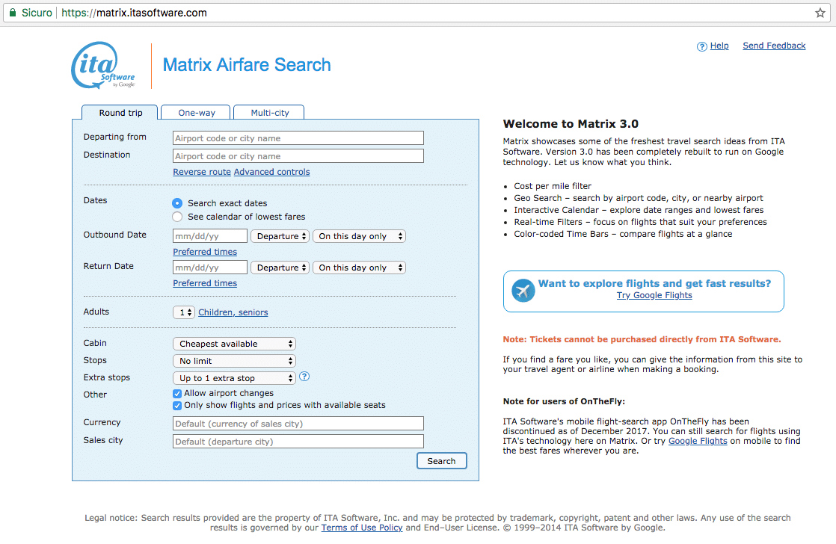Toggle Allow airport changes checkbox
Image resolution: width=836 pixels, height=544 pixels.
[177, 394]
